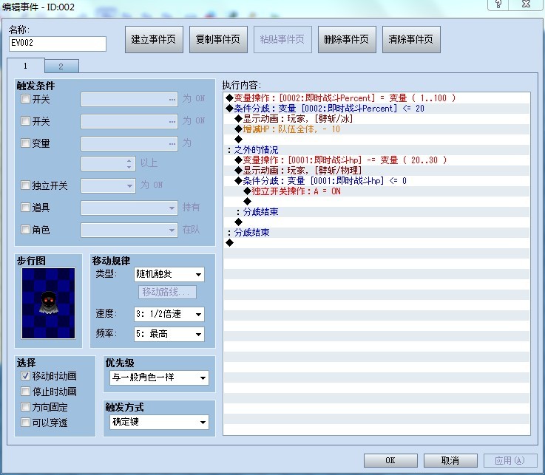The image size is (545, 475).
Task: Open the ellipsis picker for first 开关
Action: (x=172, y=100)
